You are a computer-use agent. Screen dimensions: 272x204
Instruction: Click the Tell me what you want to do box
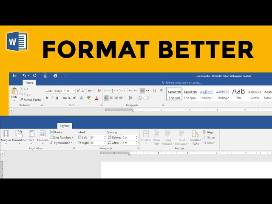coord(181,82)
